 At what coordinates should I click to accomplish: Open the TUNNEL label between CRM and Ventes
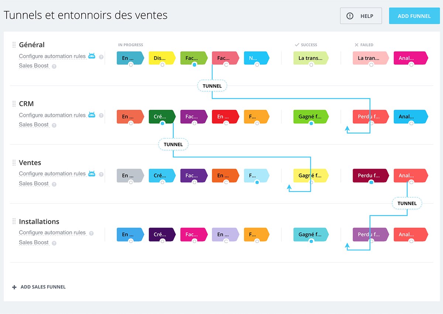click(x=173, y=144)
